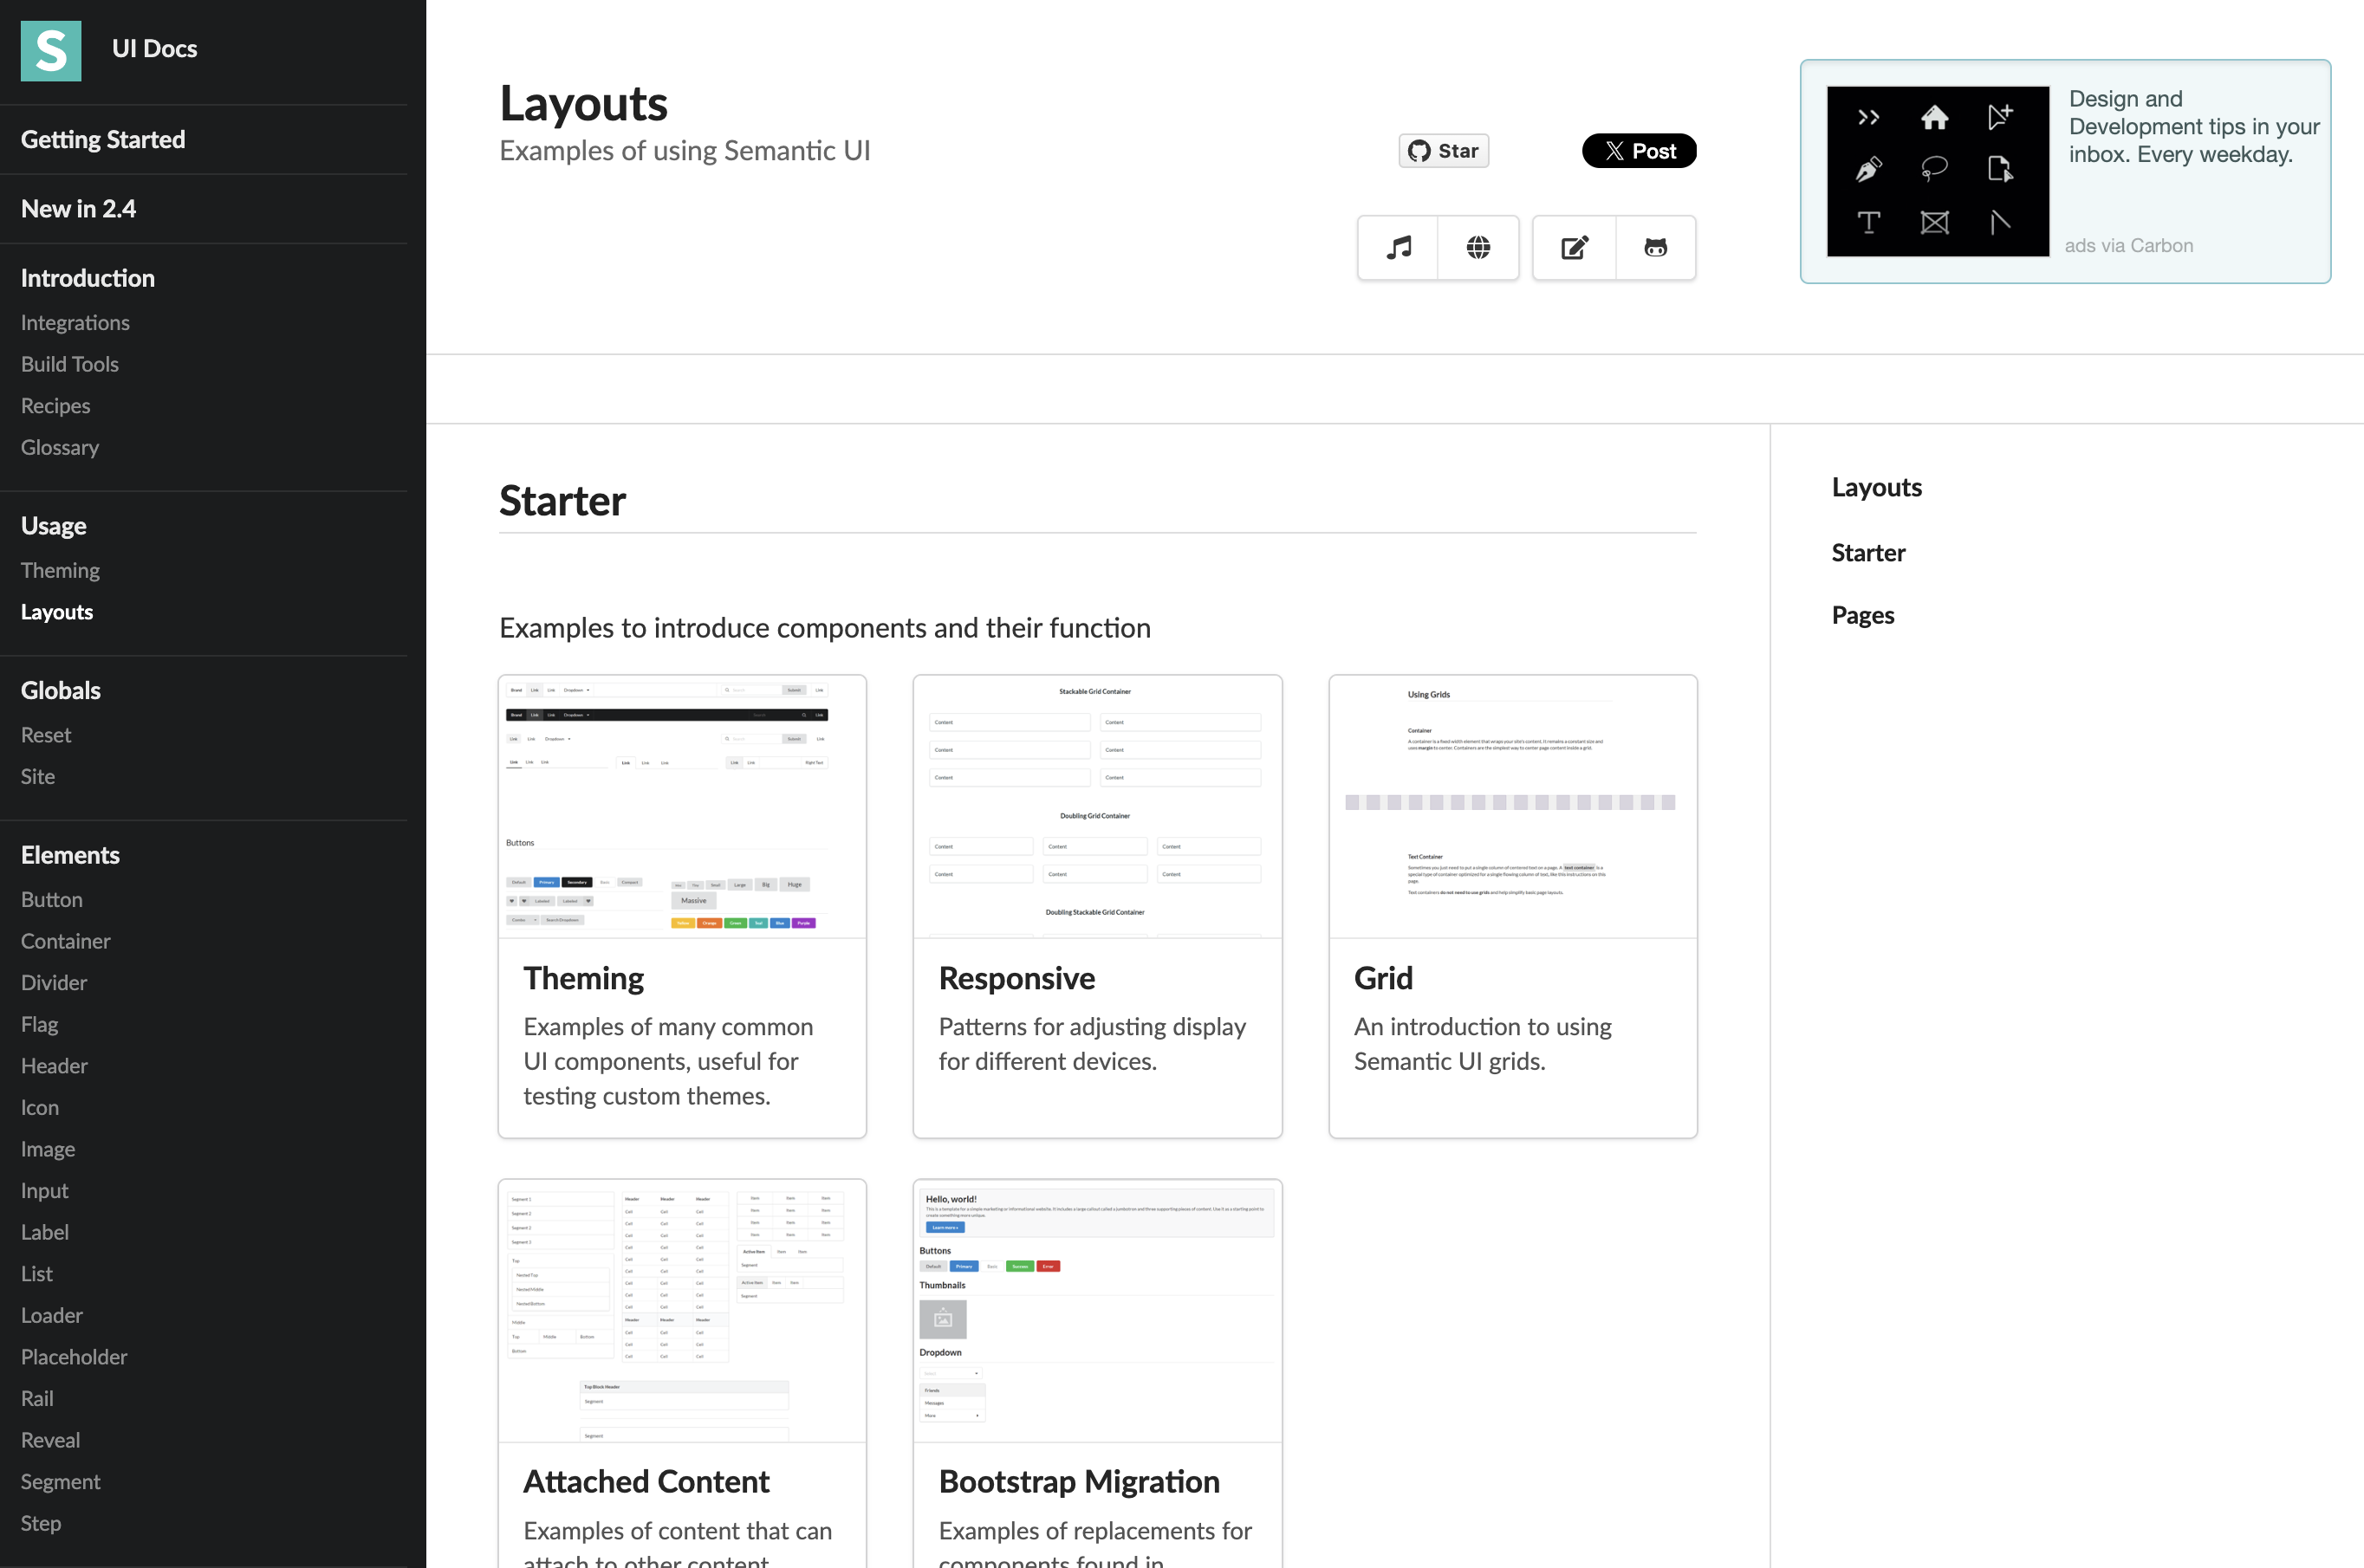Star the project on GitHub
This screenshot has height=1568, width=2364.
tap(1443, 151)
